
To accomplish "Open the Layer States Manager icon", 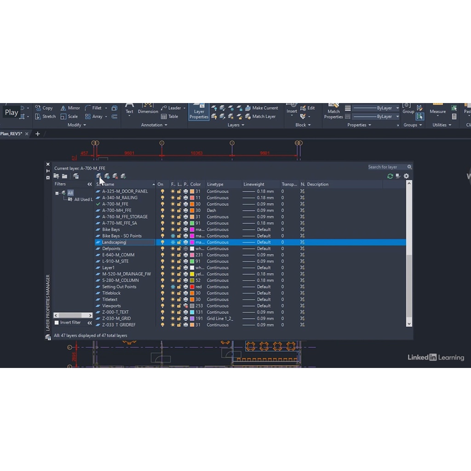I will tap(76, 176).
